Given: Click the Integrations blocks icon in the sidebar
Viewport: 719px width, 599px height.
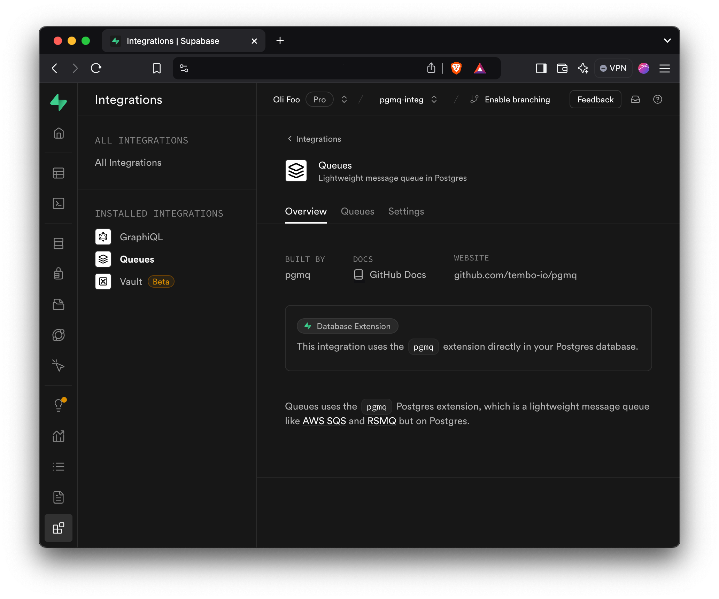Looking at the screenshot, I should click(x=59, y=528).
